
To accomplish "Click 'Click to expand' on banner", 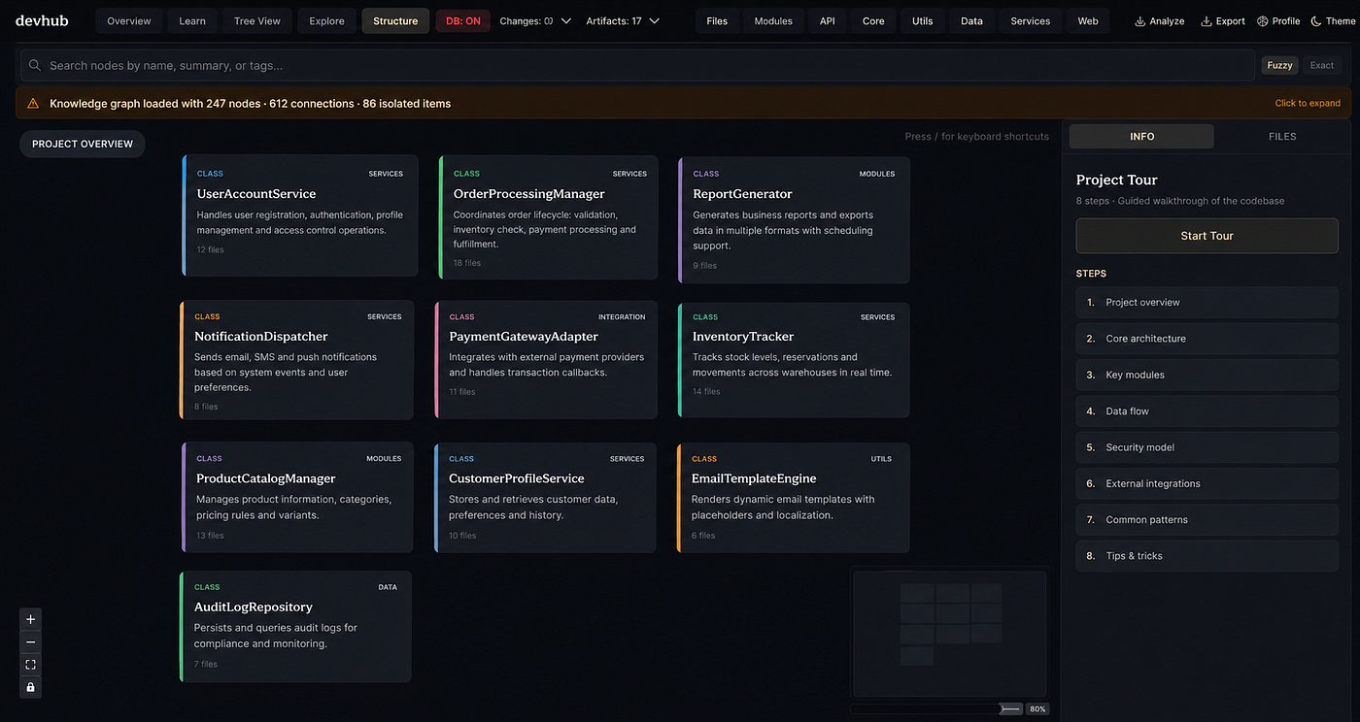I will coord(1308,103).
